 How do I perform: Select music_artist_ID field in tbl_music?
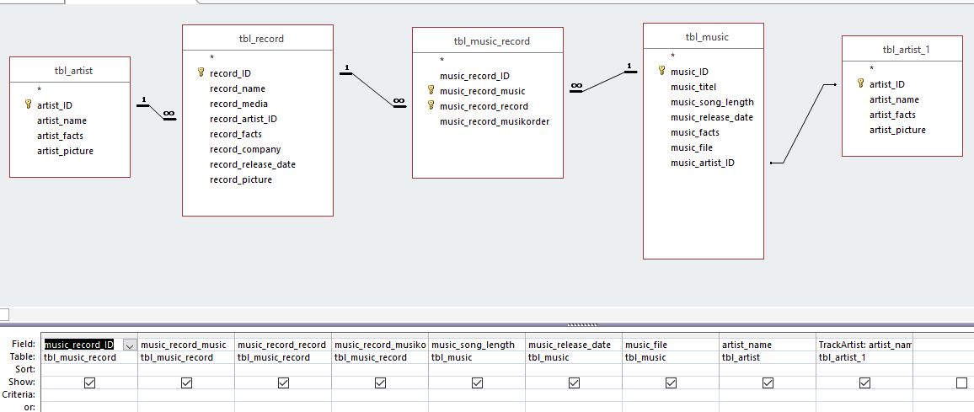click(703, 163)
